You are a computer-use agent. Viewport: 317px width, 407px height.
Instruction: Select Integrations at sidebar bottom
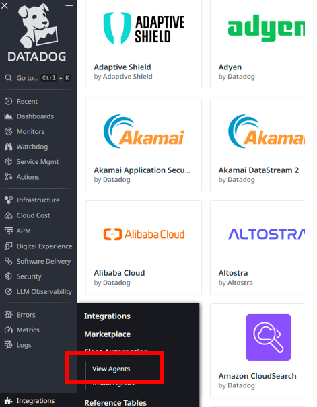click(x=36, y=400)
